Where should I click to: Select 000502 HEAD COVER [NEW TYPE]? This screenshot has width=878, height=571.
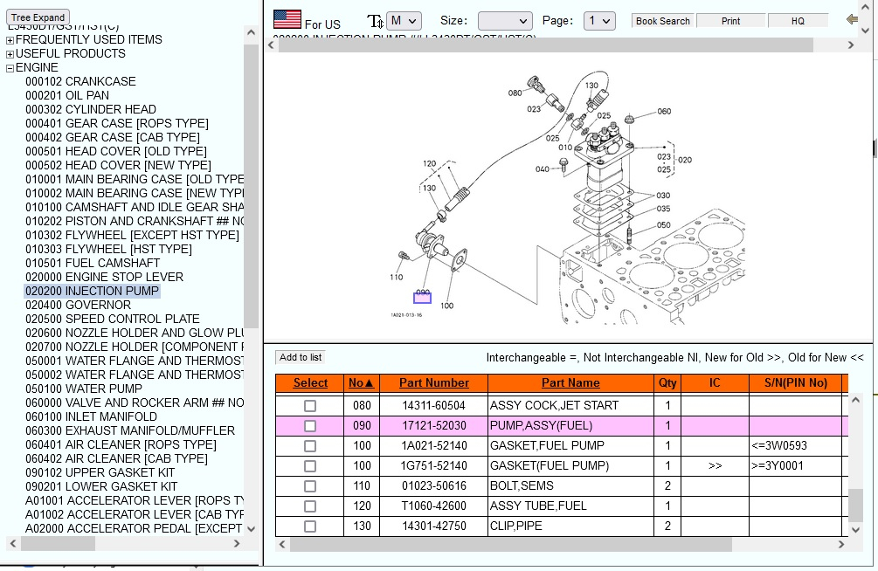tap(118, 166)
